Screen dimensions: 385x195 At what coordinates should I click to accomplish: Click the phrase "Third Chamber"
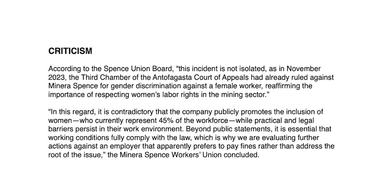[x=110, y=77]
